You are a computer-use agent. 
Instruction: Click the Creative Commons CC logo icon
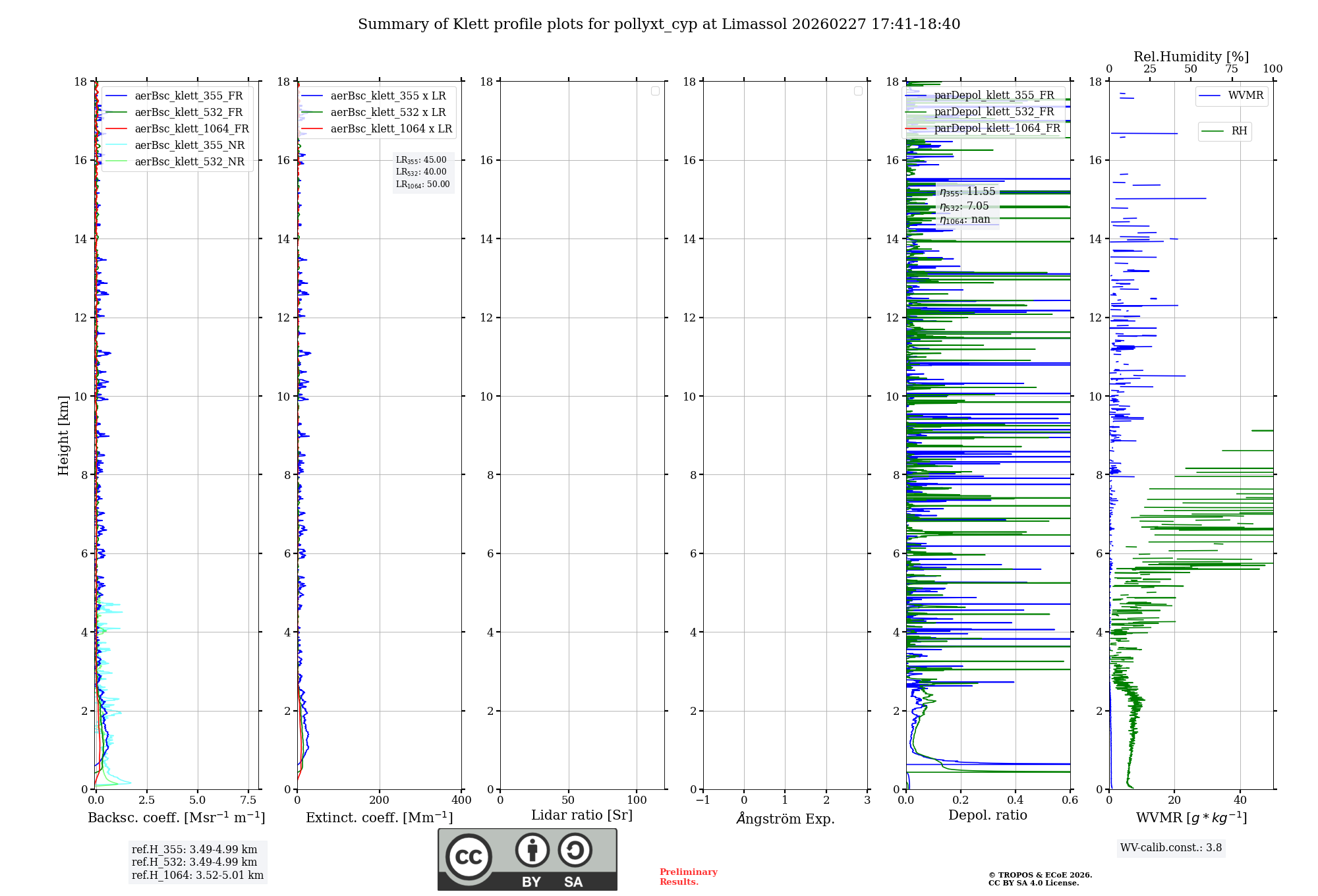pyautogui.click(x=469, y=857)
